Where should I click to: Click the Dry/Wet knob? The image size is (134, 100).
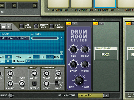click(x=79, y=80)
